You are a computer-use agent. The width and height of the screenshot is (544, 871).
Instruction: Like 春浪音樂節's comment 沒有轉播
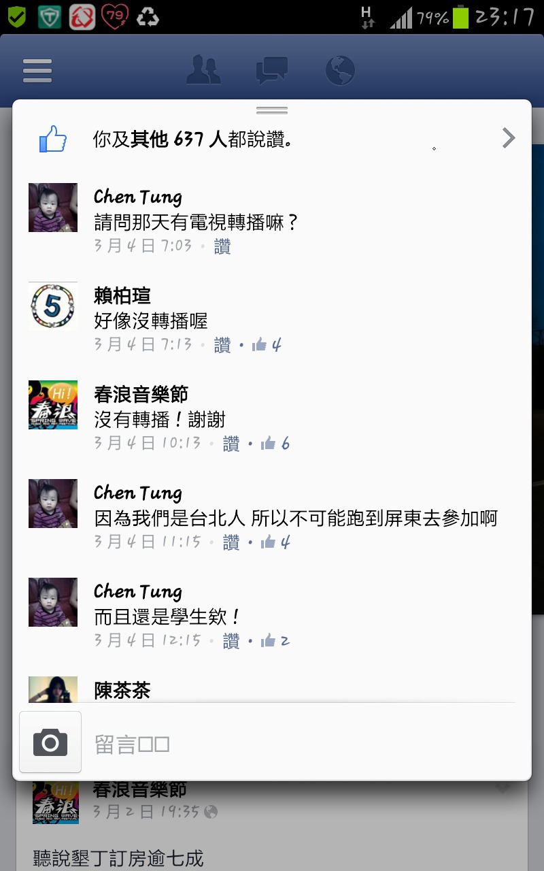231,444
